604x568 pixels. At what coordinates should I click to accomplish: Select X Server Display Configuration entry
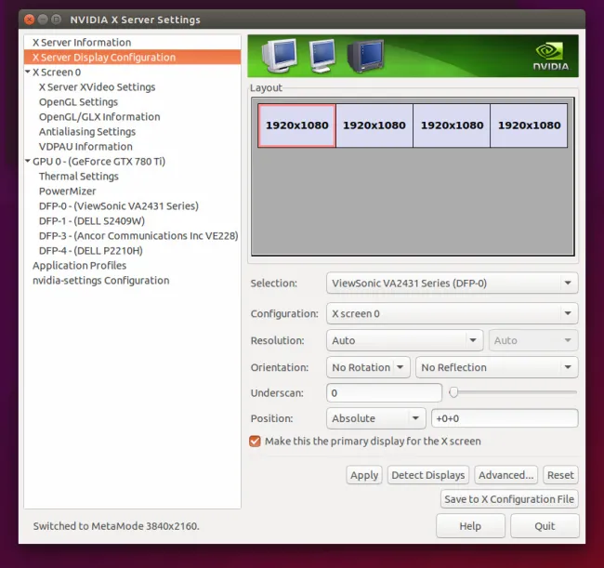[x=132, y=57]
